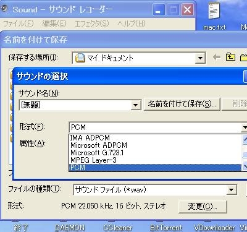Click the マイ ドキュメント folder icon in location box
Viewport: 247px width, 232px height.
(80, 58)
